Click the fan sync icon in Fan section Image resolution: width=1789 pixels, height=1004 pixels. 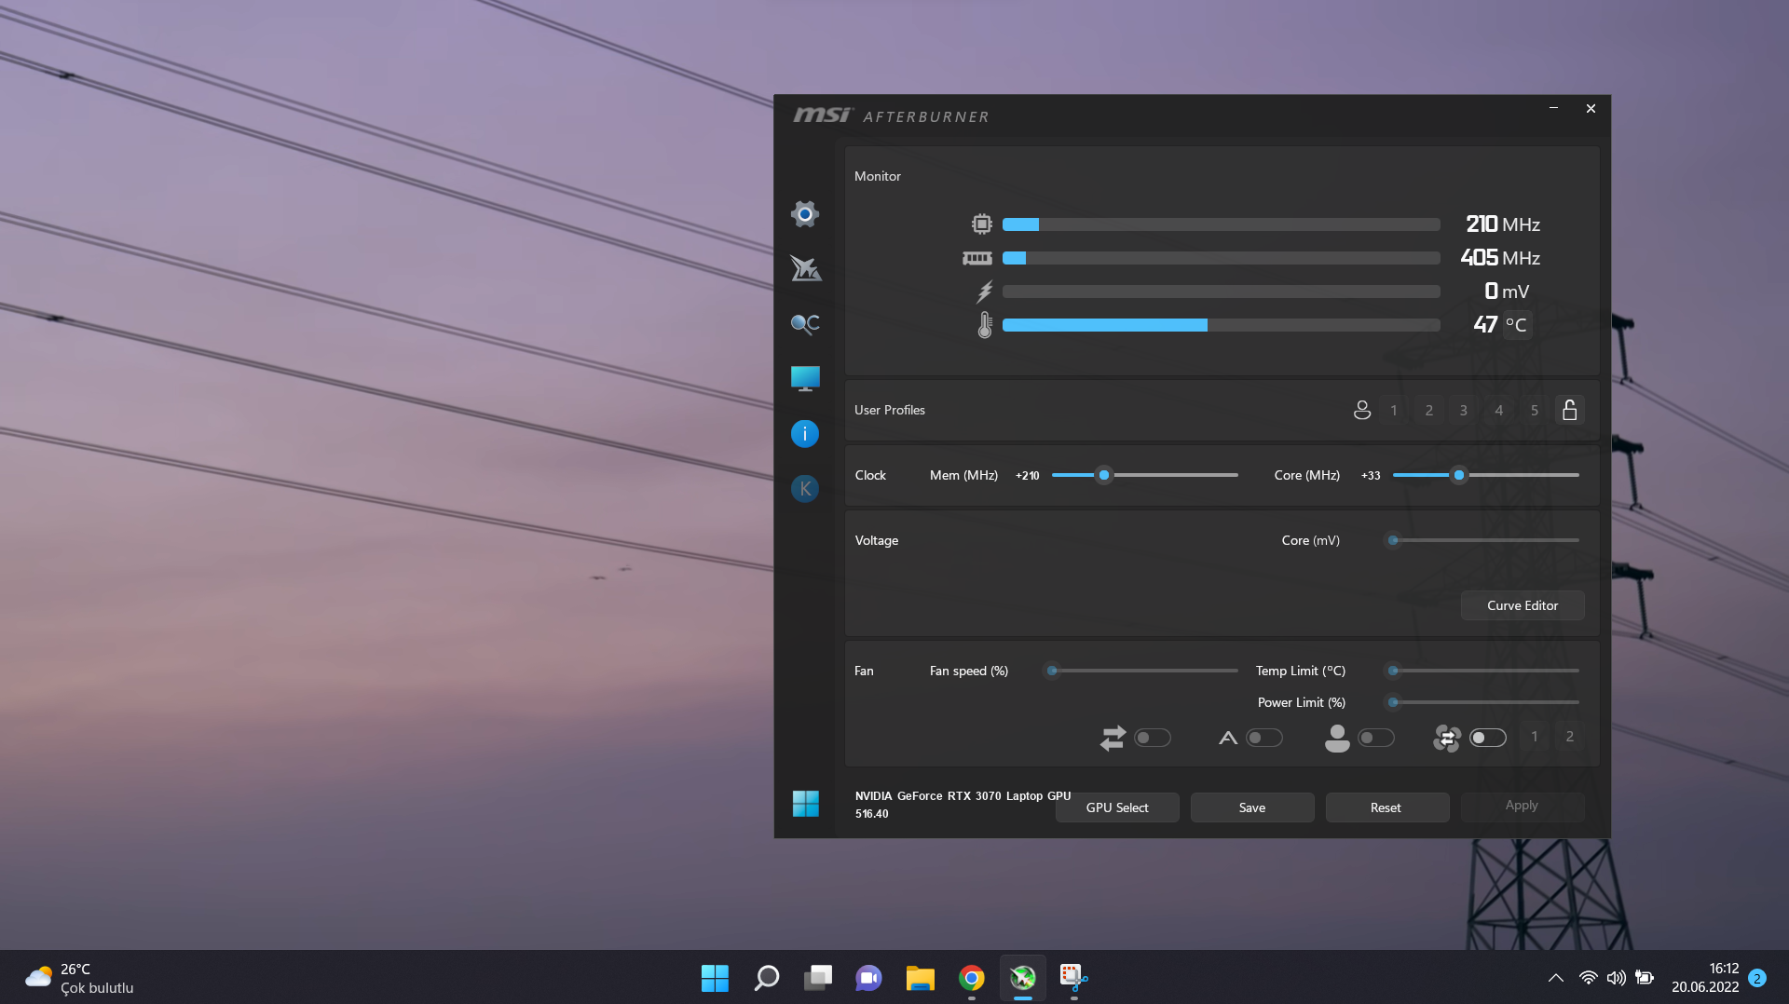point(1447,738)
